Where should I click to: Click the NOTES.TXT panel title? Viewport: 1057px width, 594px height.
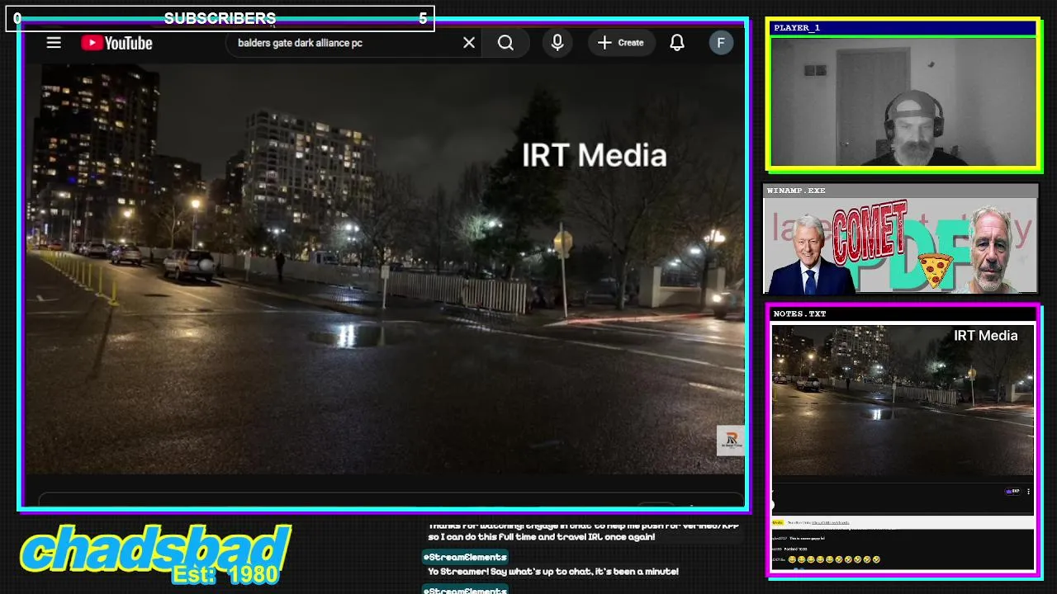click(799, 313)
